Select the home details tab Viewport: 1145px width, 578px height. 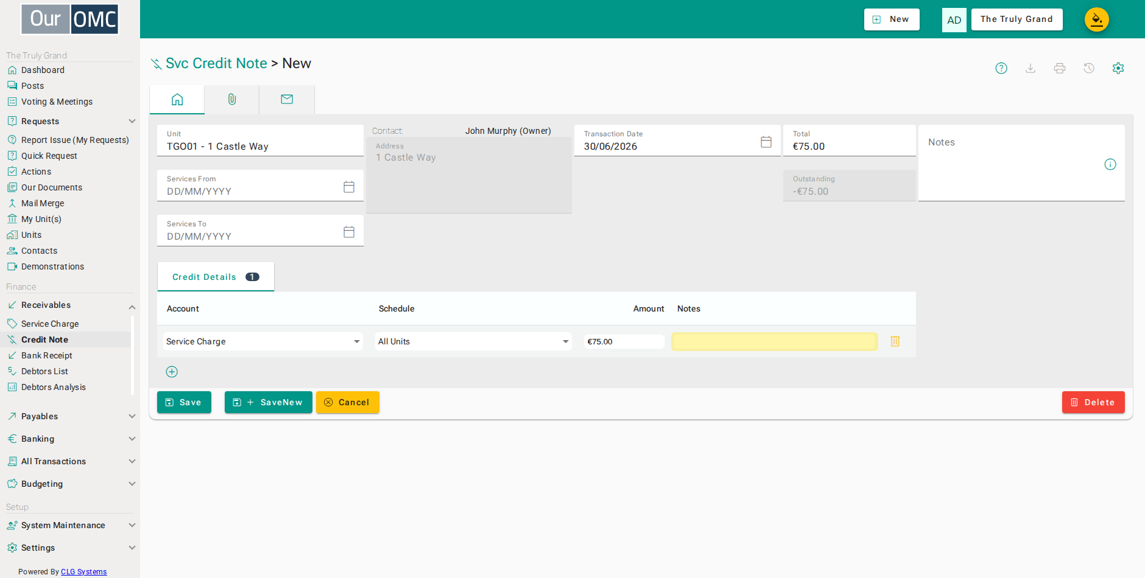pyautogui.click(x=177, y=99)
